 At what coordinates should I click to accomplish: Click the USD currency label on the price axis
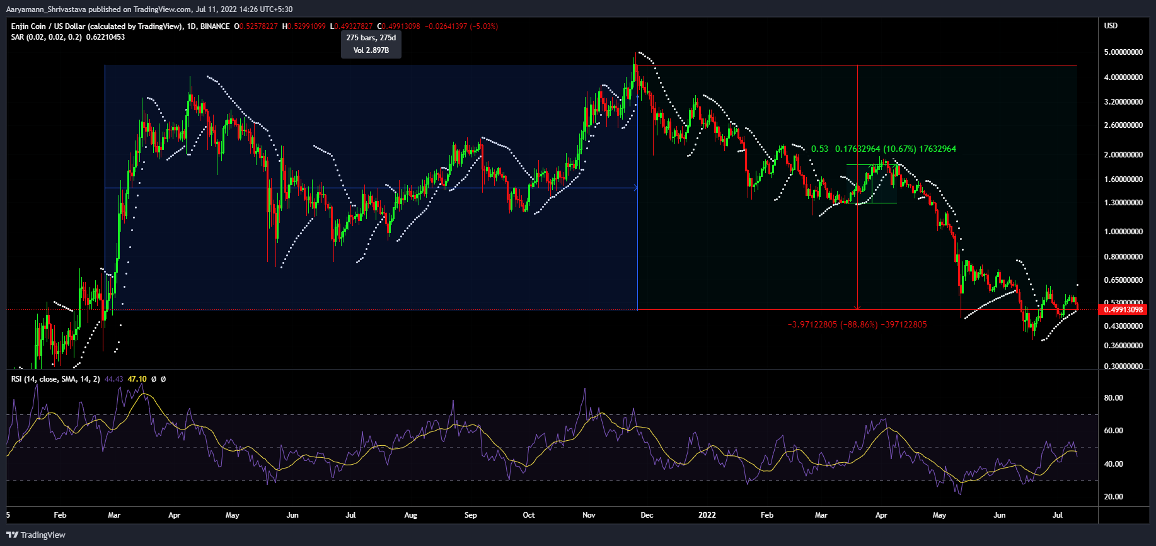1111,26
